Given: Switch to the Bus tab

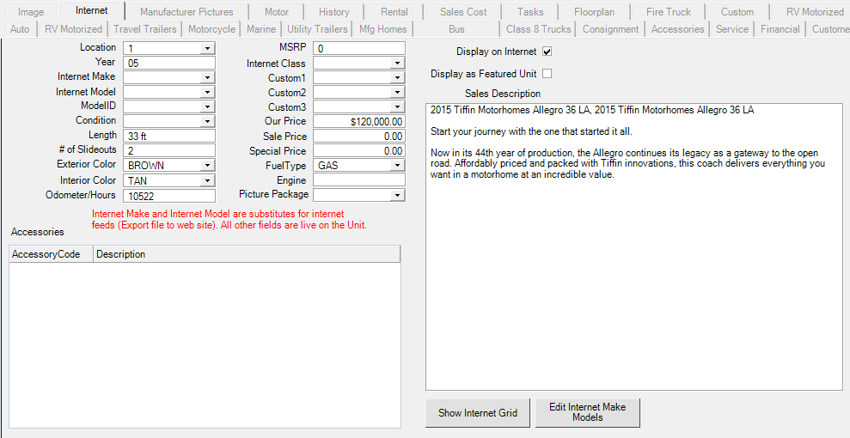Looking at the screenshot, I should point(457,29).
